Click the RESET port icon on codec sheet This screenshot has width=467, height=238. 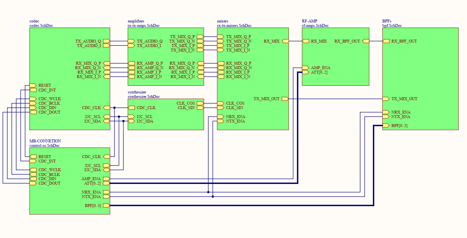[33, 85]
